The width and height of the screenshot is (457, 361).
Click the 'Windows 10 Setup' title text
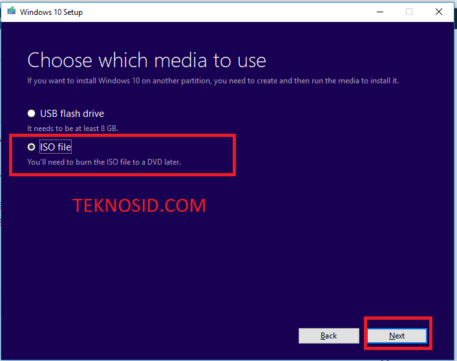pyautogui.click(x=51, y=12)
